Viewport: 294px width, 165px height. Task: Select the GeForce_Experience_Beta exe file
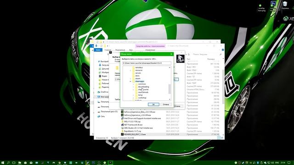(x=138, y=112)
